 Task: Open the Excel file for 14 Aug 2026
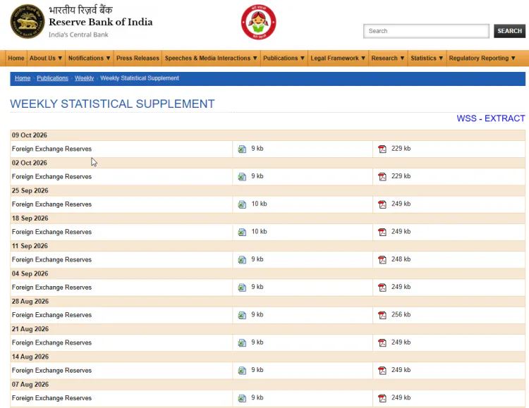click(x=242, y=370)
